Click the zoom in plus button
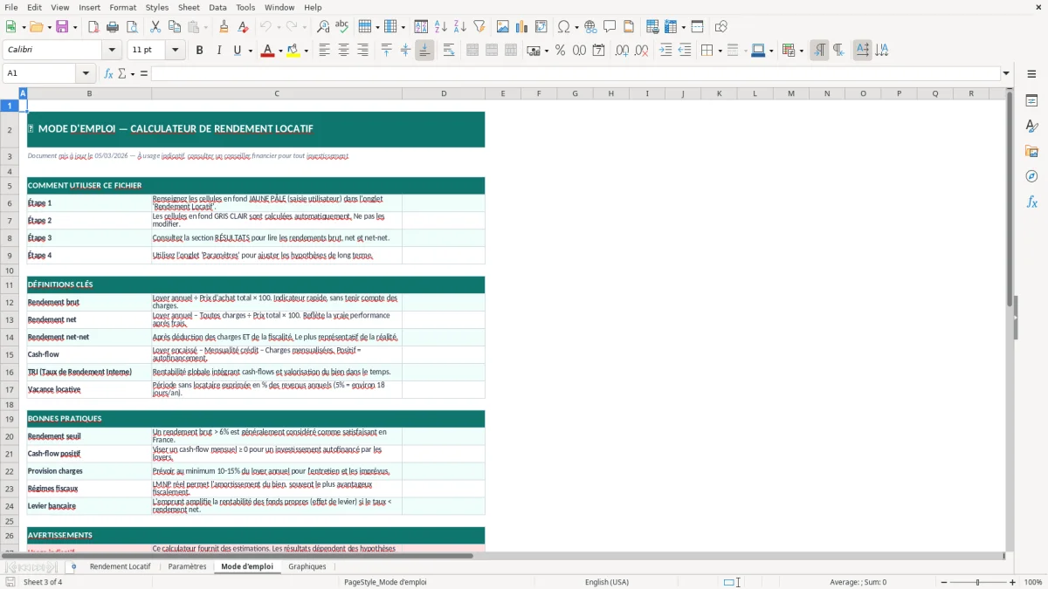Image resolution: width=1048 pixels, height=589 pixels. (x=1013, y=582)
